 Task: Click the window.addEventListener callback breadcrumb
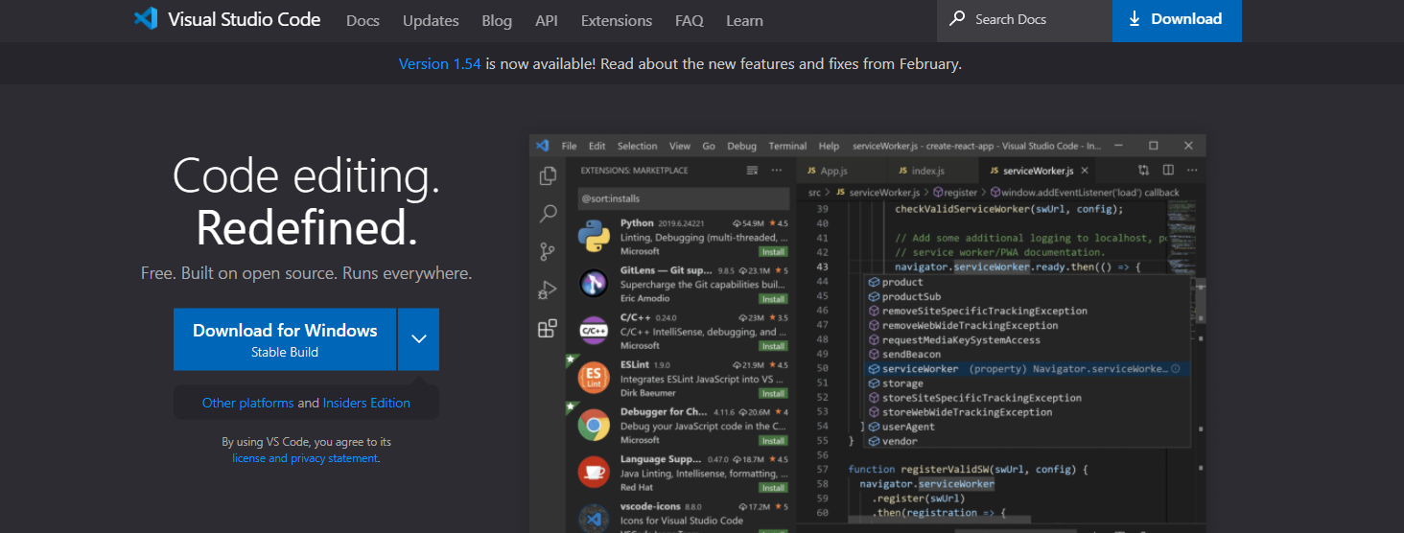click(1085, 193)
